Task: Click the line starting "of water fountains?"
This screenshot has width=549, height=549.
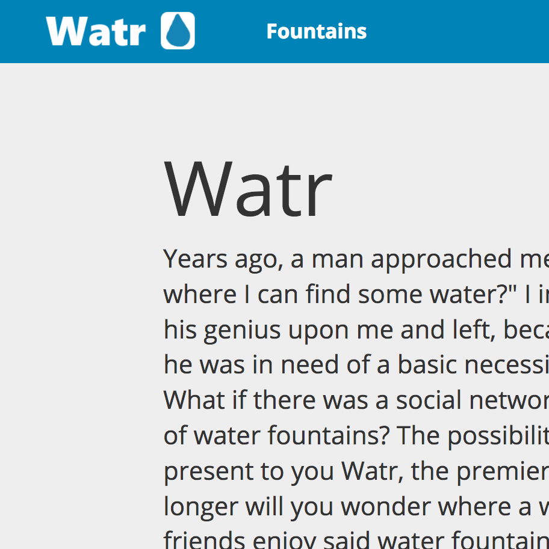Action: [355, 436]
